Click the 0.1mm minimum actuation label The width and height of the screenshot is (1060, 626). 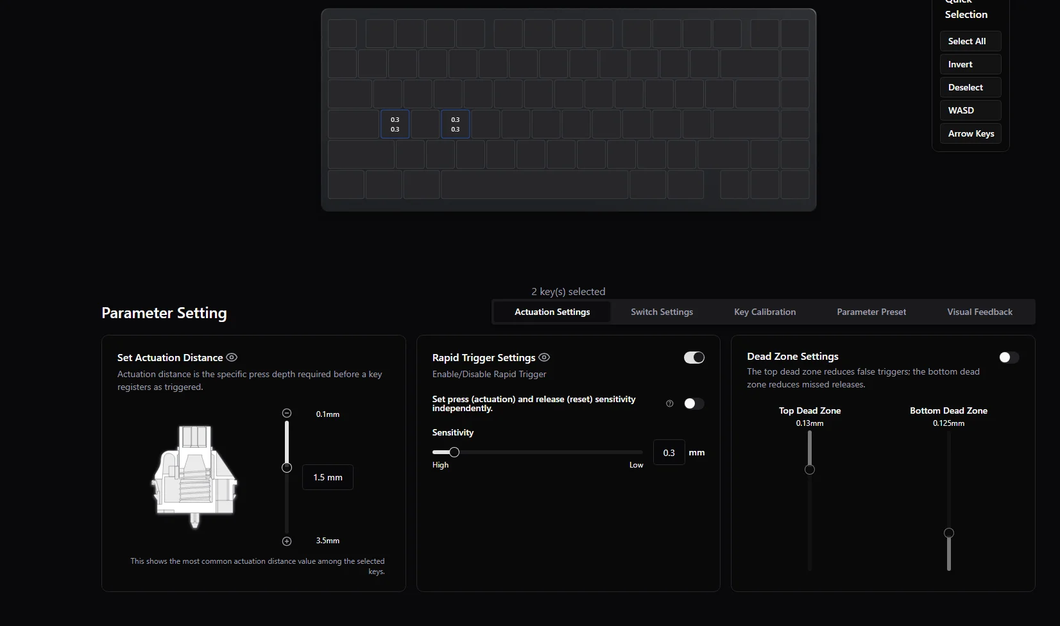point(328,414)
